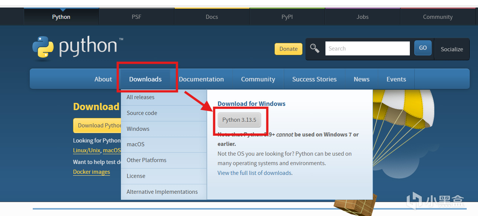Select Alternative Implementations in submenu
Screen dimensions: 478x216
(164, 192)
